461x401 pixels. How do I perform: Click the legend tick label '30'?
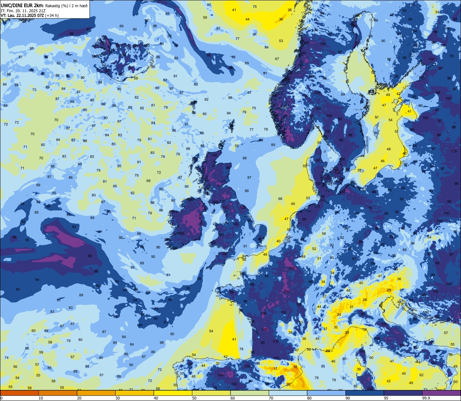coord(117,398)
